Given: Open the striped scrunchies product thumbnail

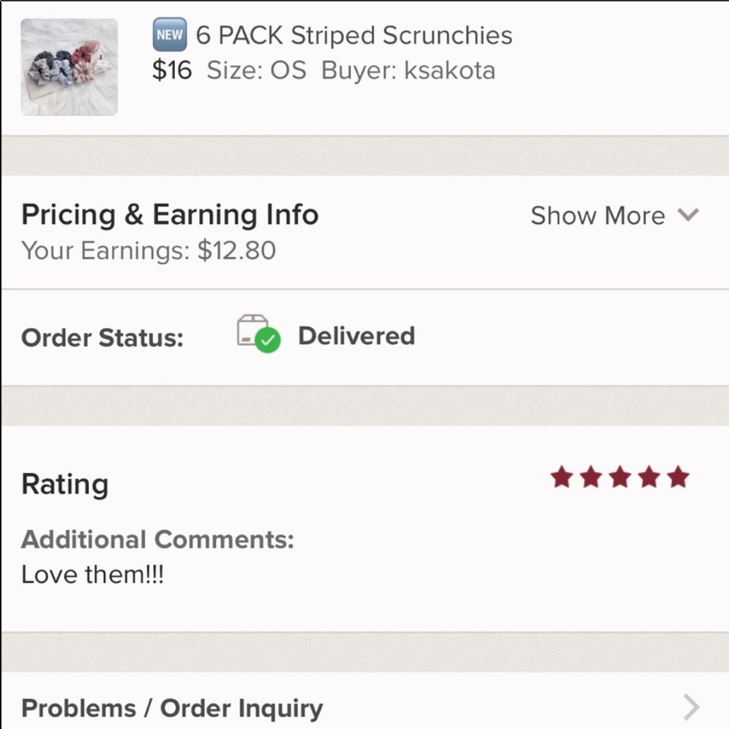Looking at the screenshot, I should (69, 67).
